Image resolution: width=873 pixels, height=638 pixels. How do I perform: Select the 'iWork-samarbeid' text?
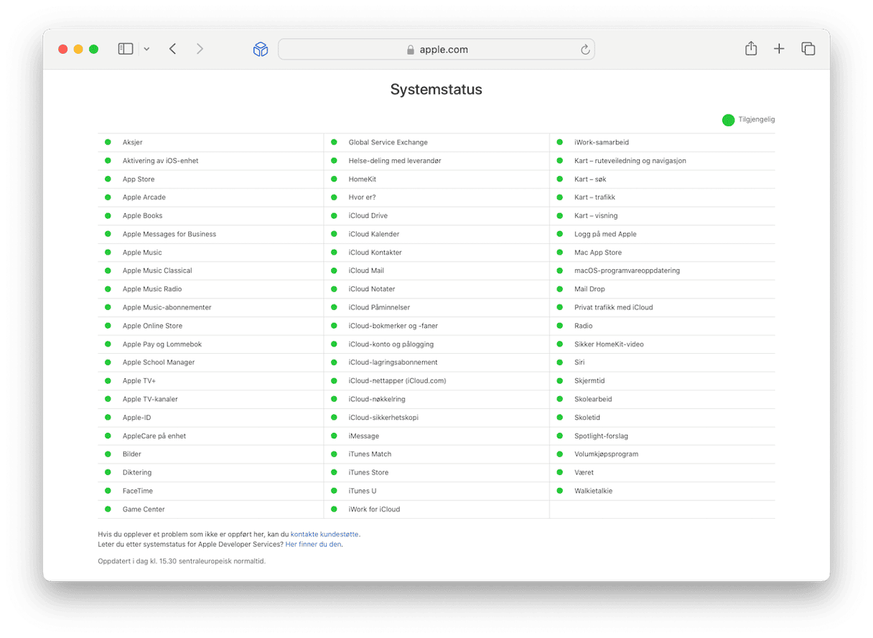click(x=602, y=142)
